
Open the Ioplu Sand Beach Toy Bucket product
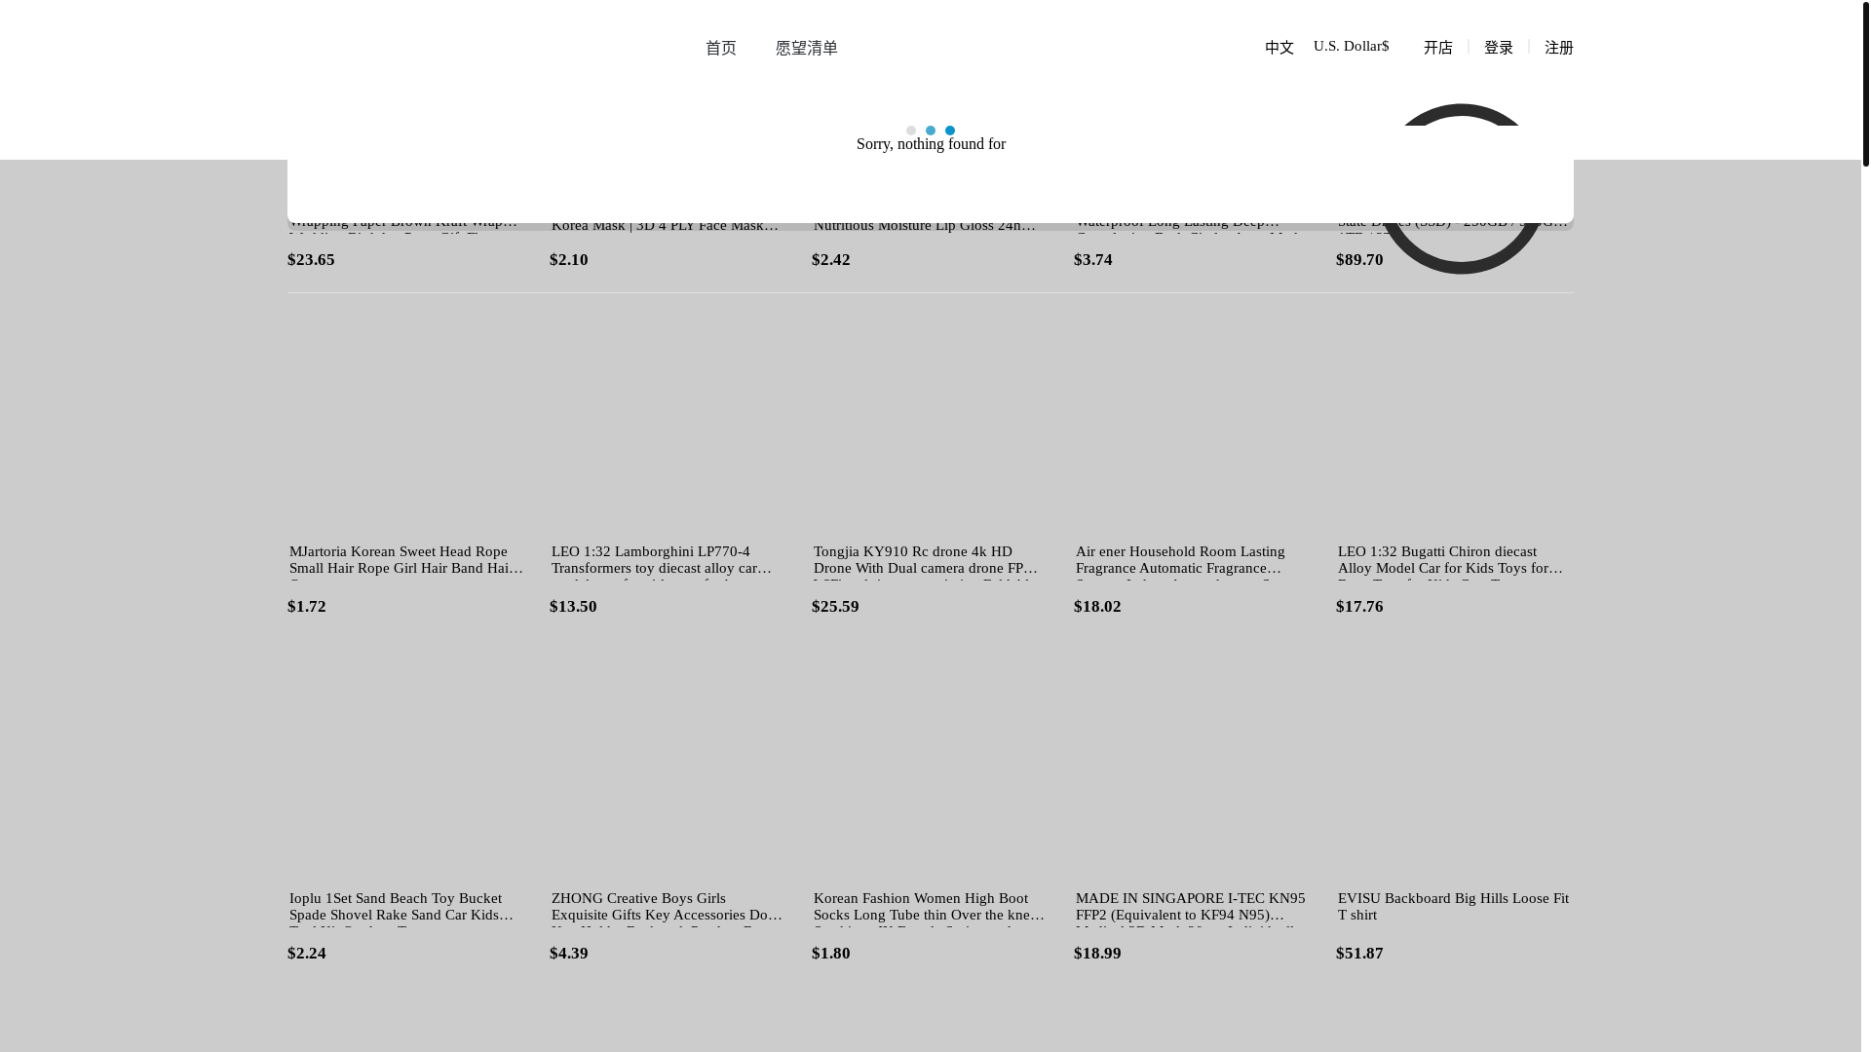[x=406, y=907]
